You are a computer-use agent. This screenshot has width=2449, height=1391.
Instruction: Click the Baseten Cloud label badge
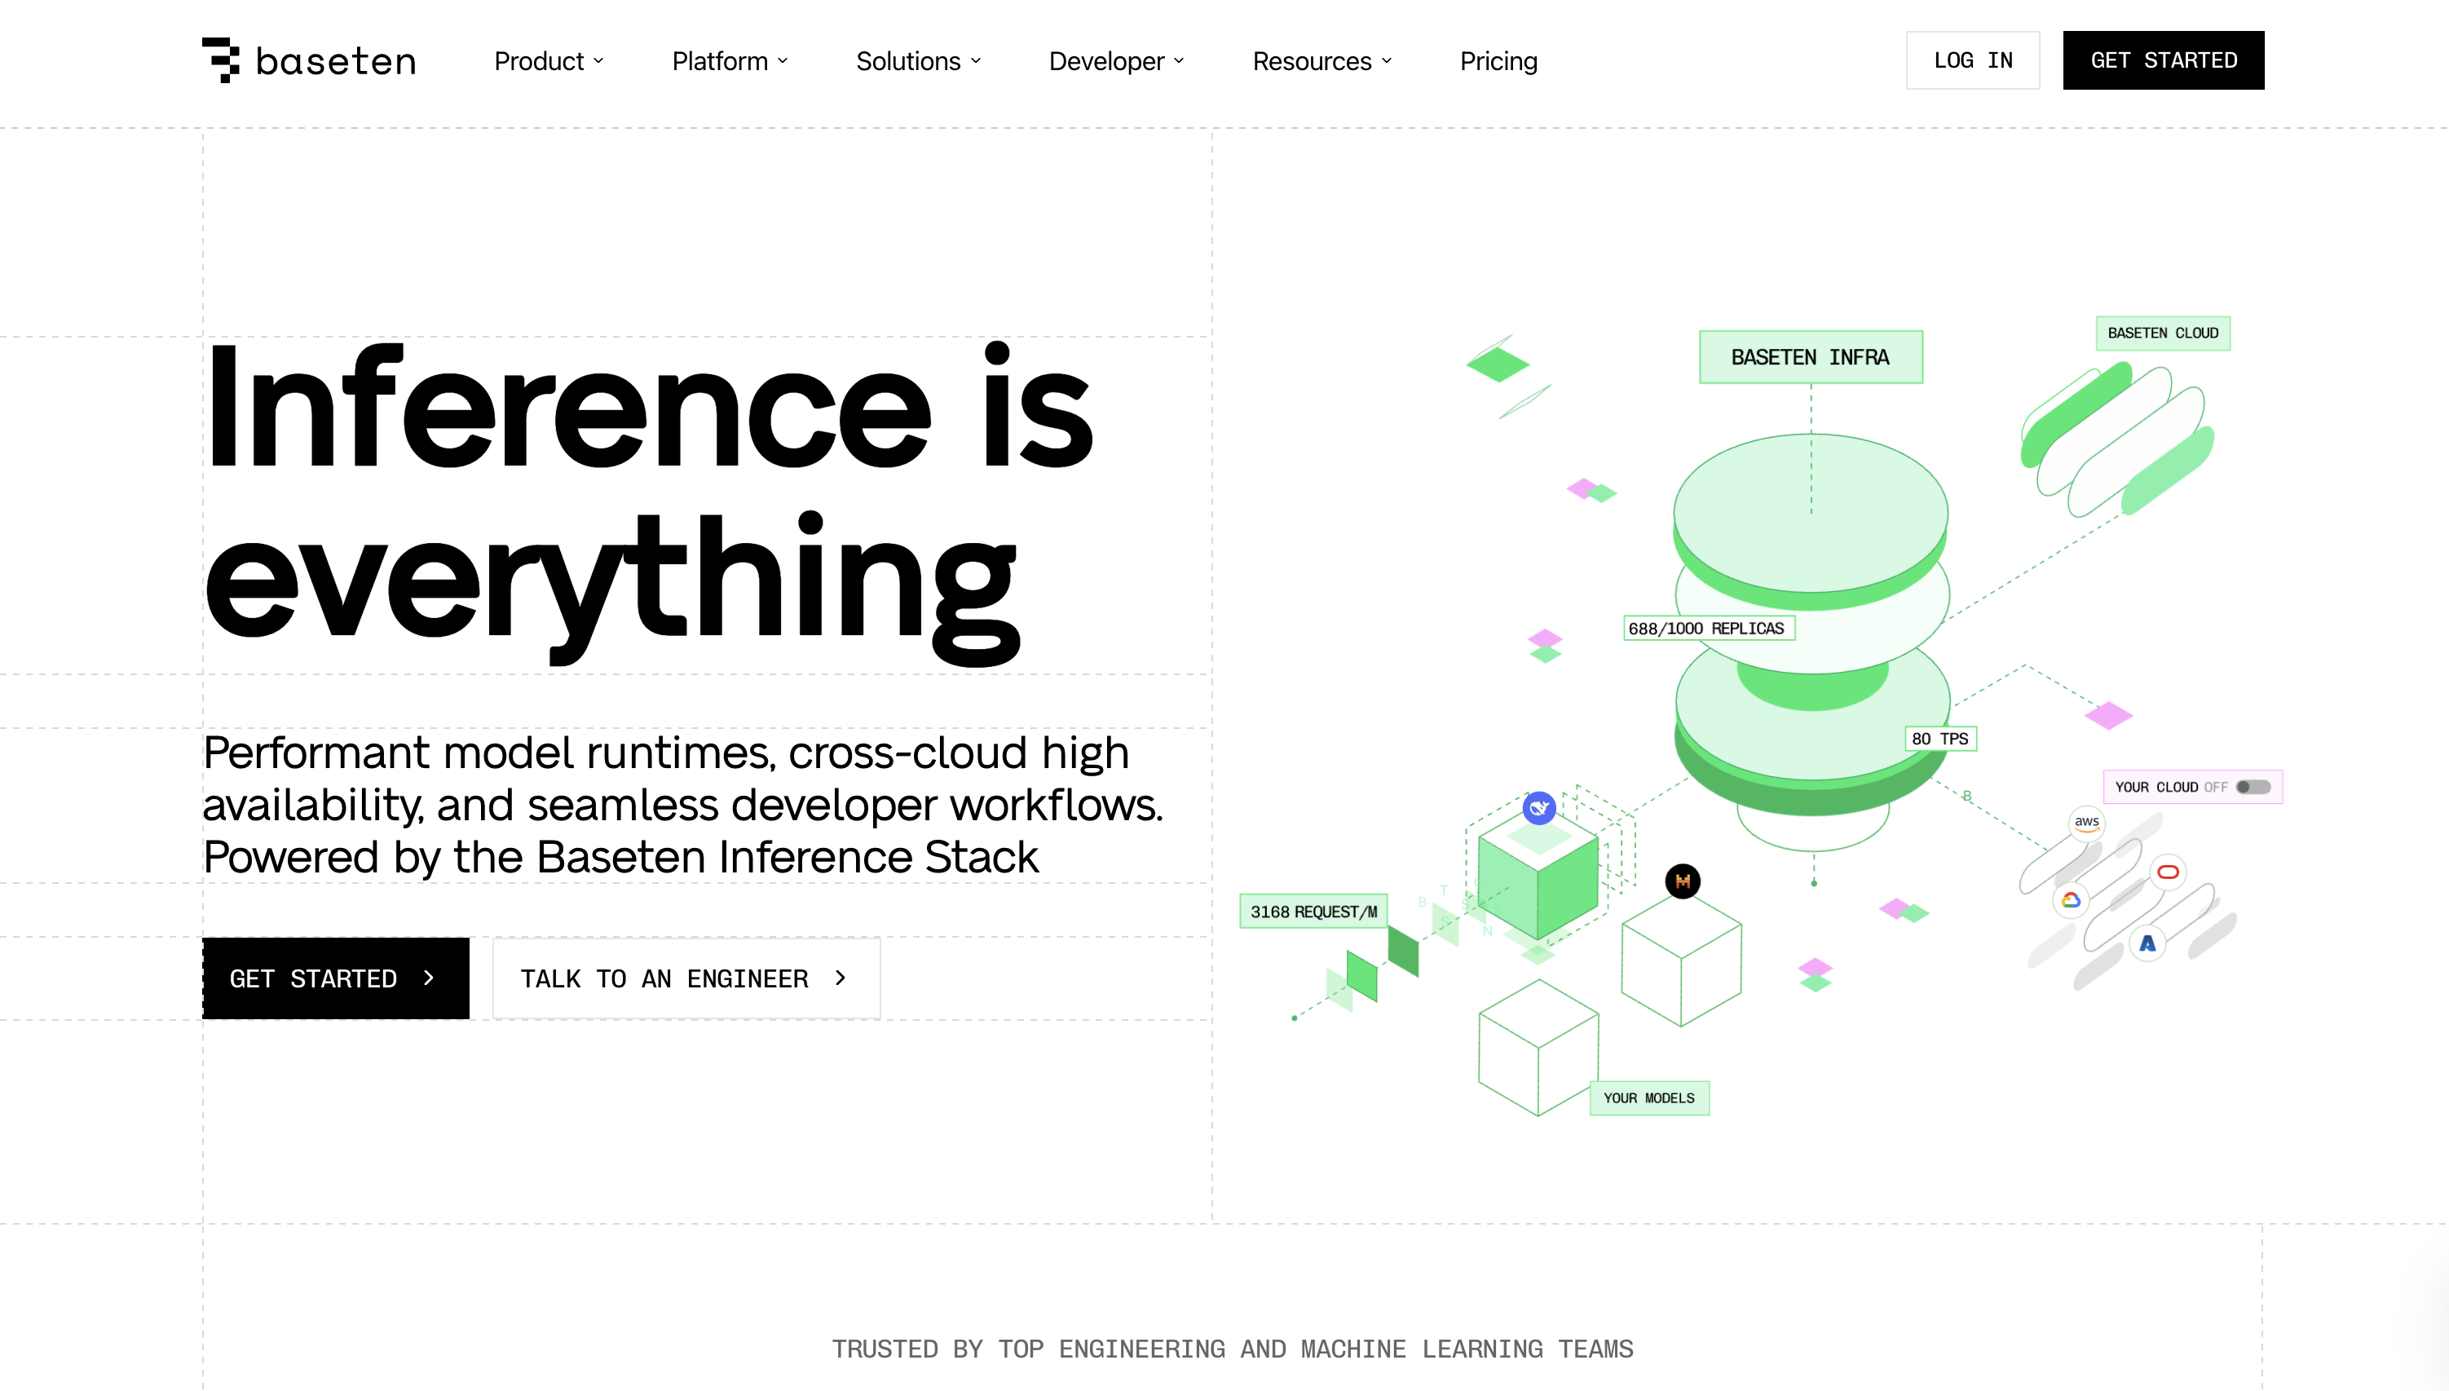pyautogui.click(x=2161, y=333)
